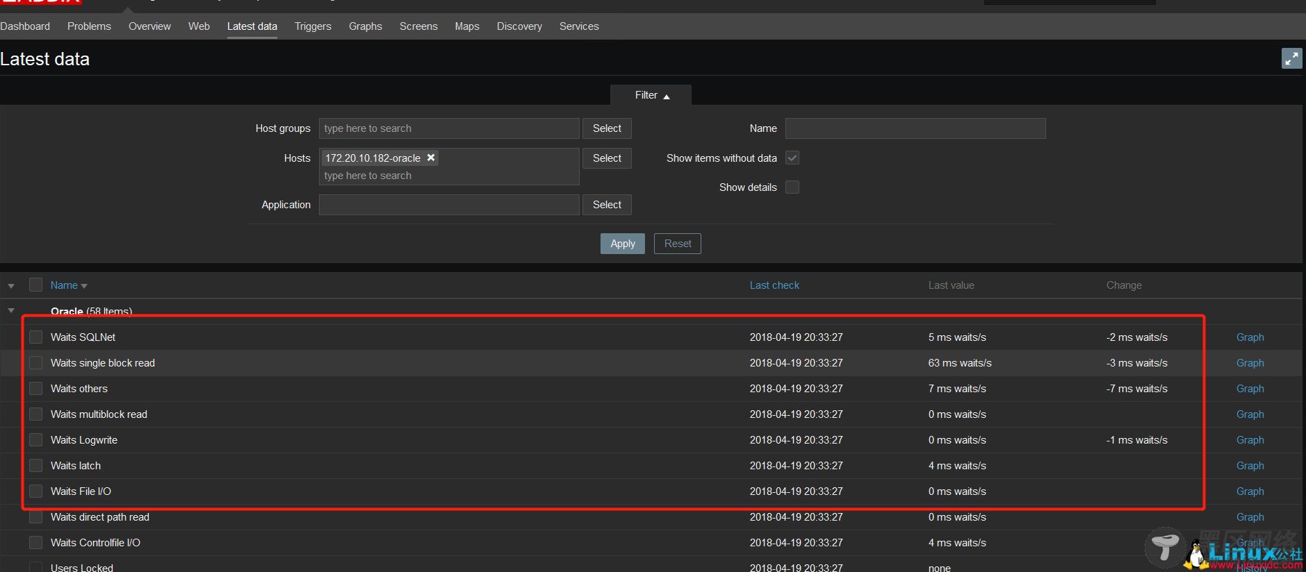Click the Users Locked item name
The width and height of the screenshot is (1306, 572).
click(x=82, y=567)
